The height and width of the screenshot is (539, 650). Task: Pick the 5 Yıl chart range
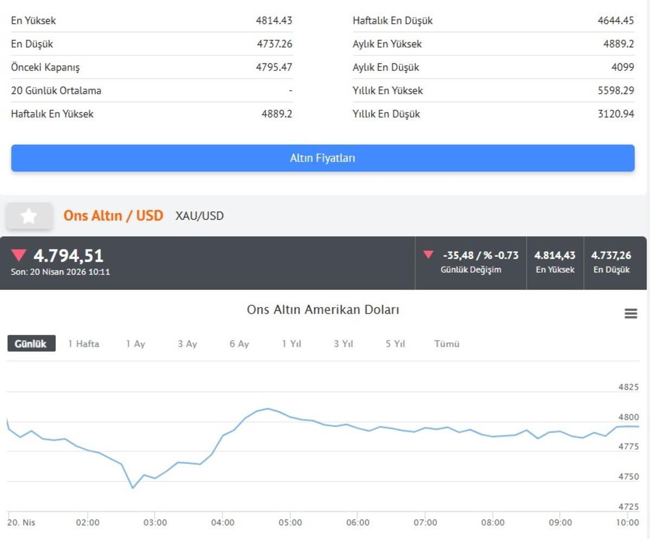[395, 344]
